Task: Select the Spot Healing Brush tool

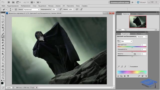Action: click(3, 34)
